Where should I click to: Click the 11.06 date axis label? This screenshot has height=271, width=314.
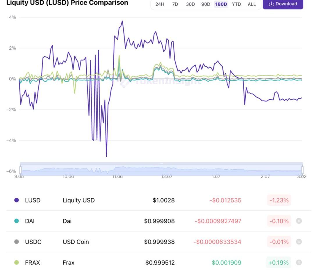pyautogui.click(x=117, y=176)
